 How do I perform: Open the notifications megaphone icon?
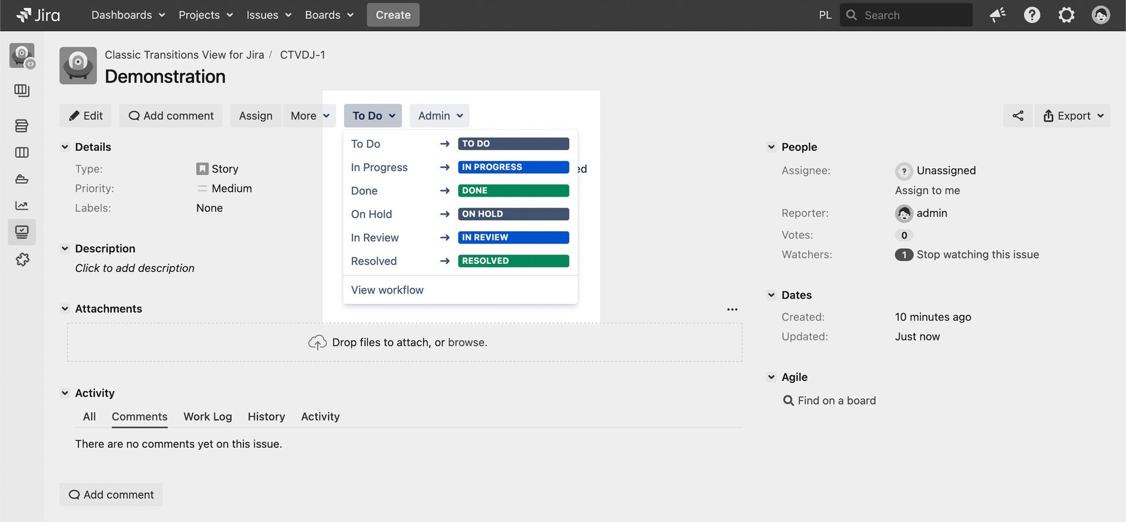click(997, 15)
